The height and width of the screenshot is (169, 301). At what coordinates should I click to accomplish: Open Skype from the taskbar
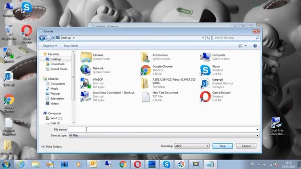point(166,164)
